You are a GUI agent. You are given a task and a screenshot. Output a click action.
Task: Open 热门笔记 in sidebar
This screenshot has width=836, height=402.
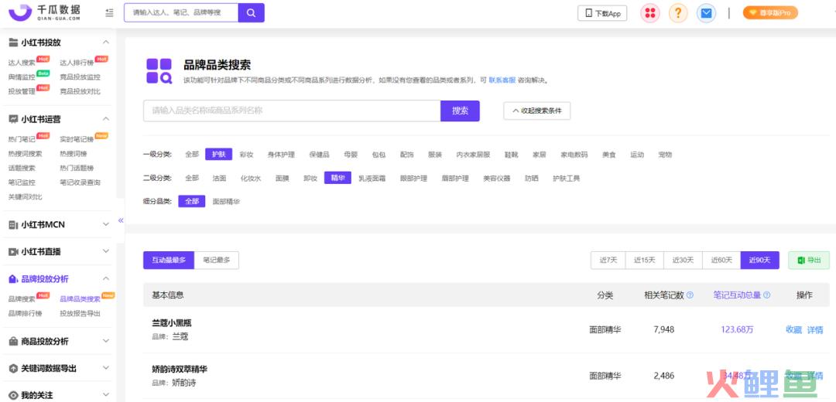[x=22, y=139]
